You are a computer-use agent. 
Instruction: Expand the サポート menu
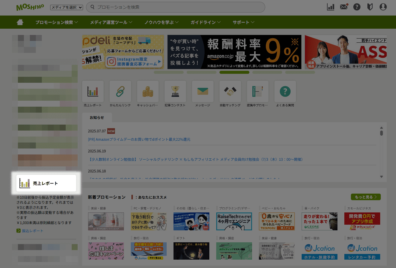click(x=244, y=22)
